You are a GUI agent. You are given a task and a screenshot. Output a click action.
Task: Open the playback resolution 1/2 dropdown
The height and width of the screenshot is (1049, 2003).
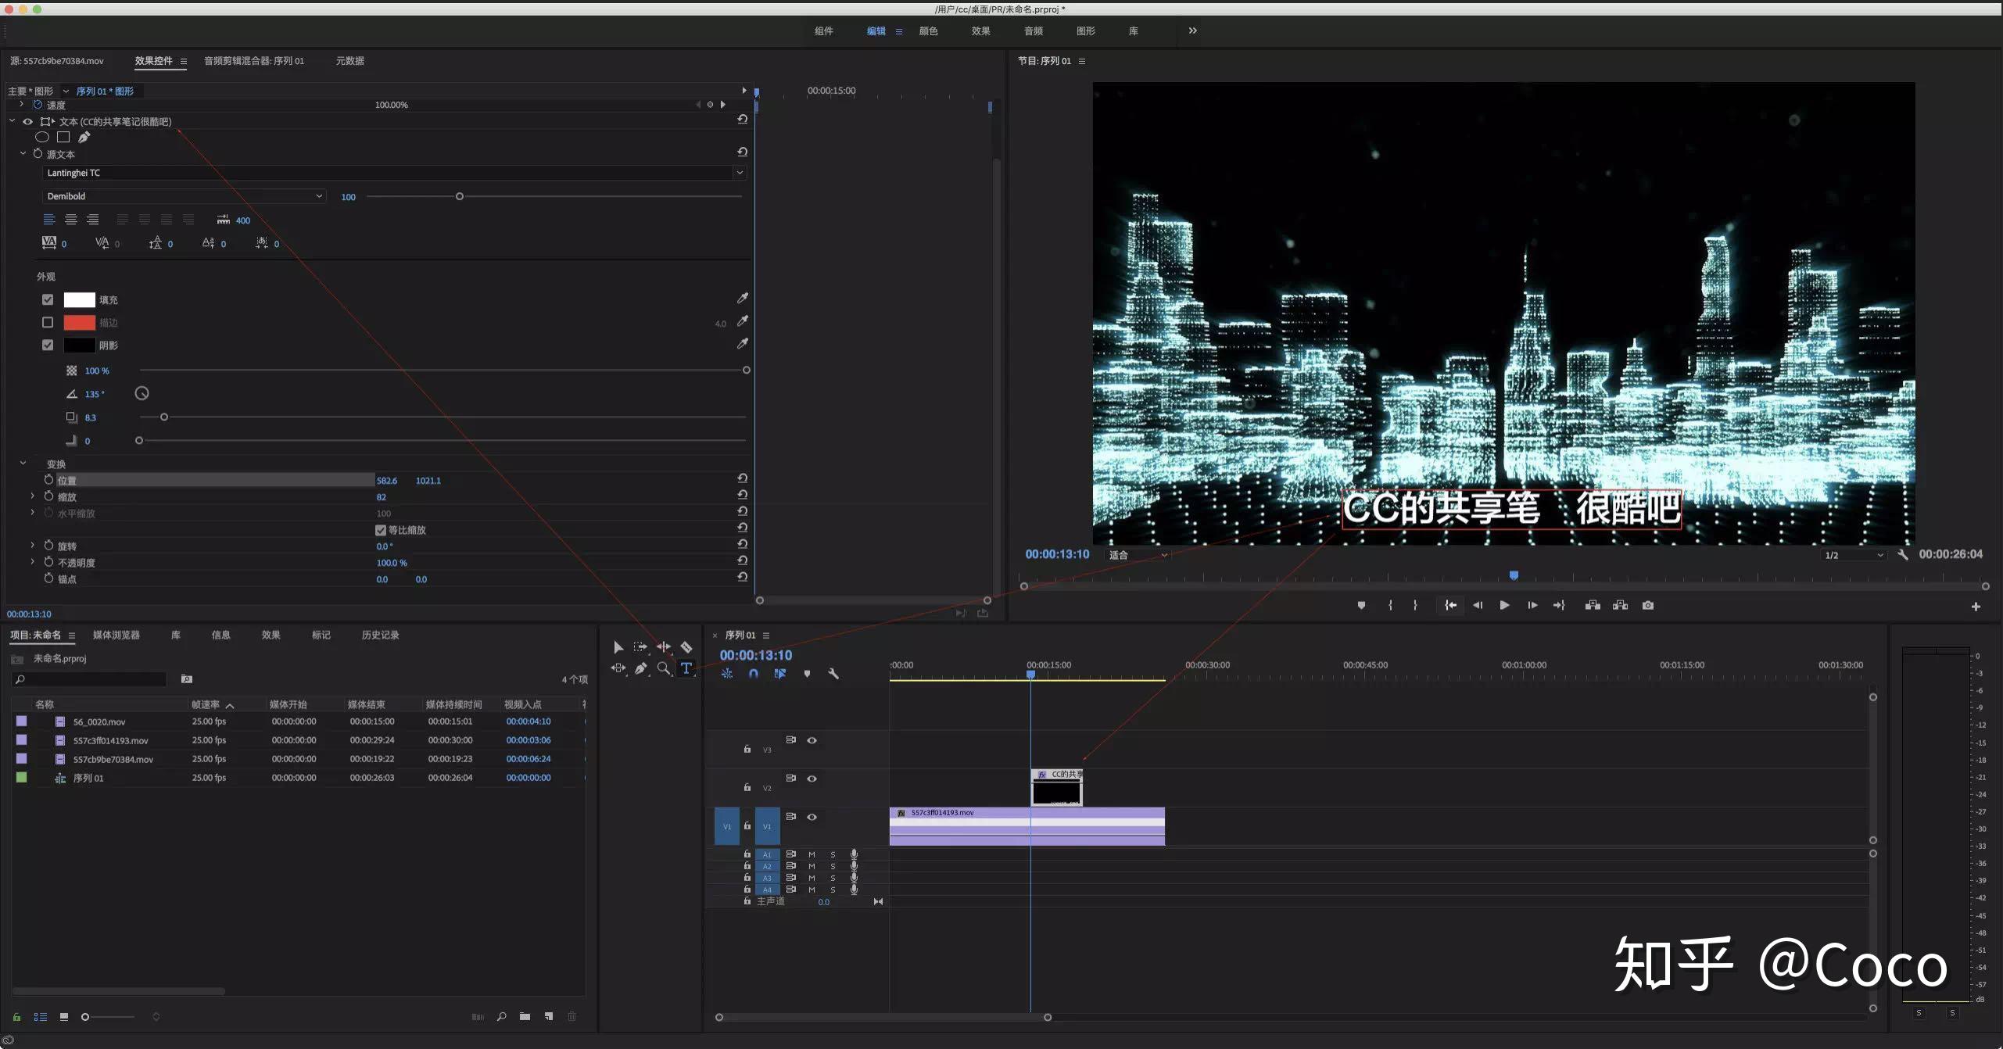[x=1854, y=555]
